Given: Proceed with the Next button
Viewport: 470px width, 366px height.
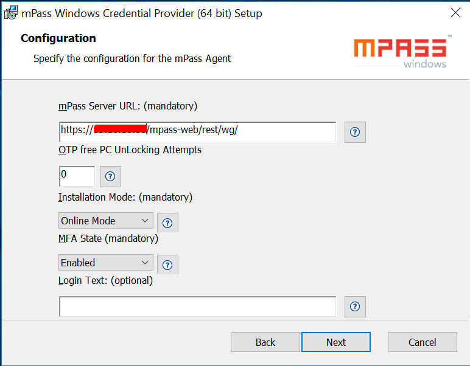Looking at the screenshot, I should pos(336,342).
